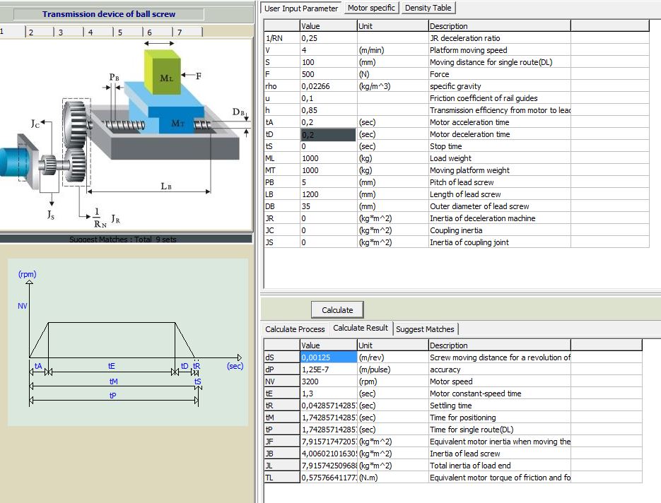661x503 pixels.
Task: Click the input table Value column header
Action: [329, 26]
